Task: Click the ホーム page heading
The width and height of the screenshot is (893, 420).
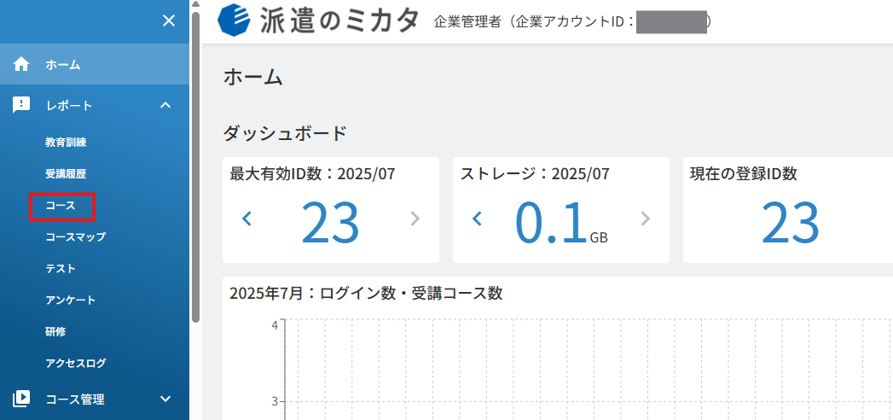Action: [252, 77]
